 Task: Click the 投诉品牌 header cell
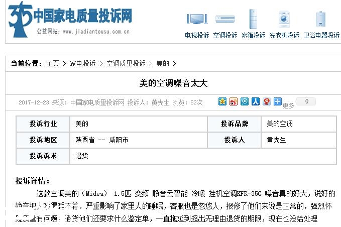point(235,124)
